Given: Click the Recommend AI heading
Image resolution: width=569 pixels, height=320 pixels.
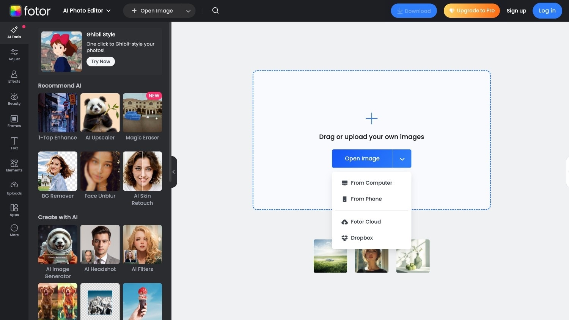Looking at the screenshot, I should [60, 86].
